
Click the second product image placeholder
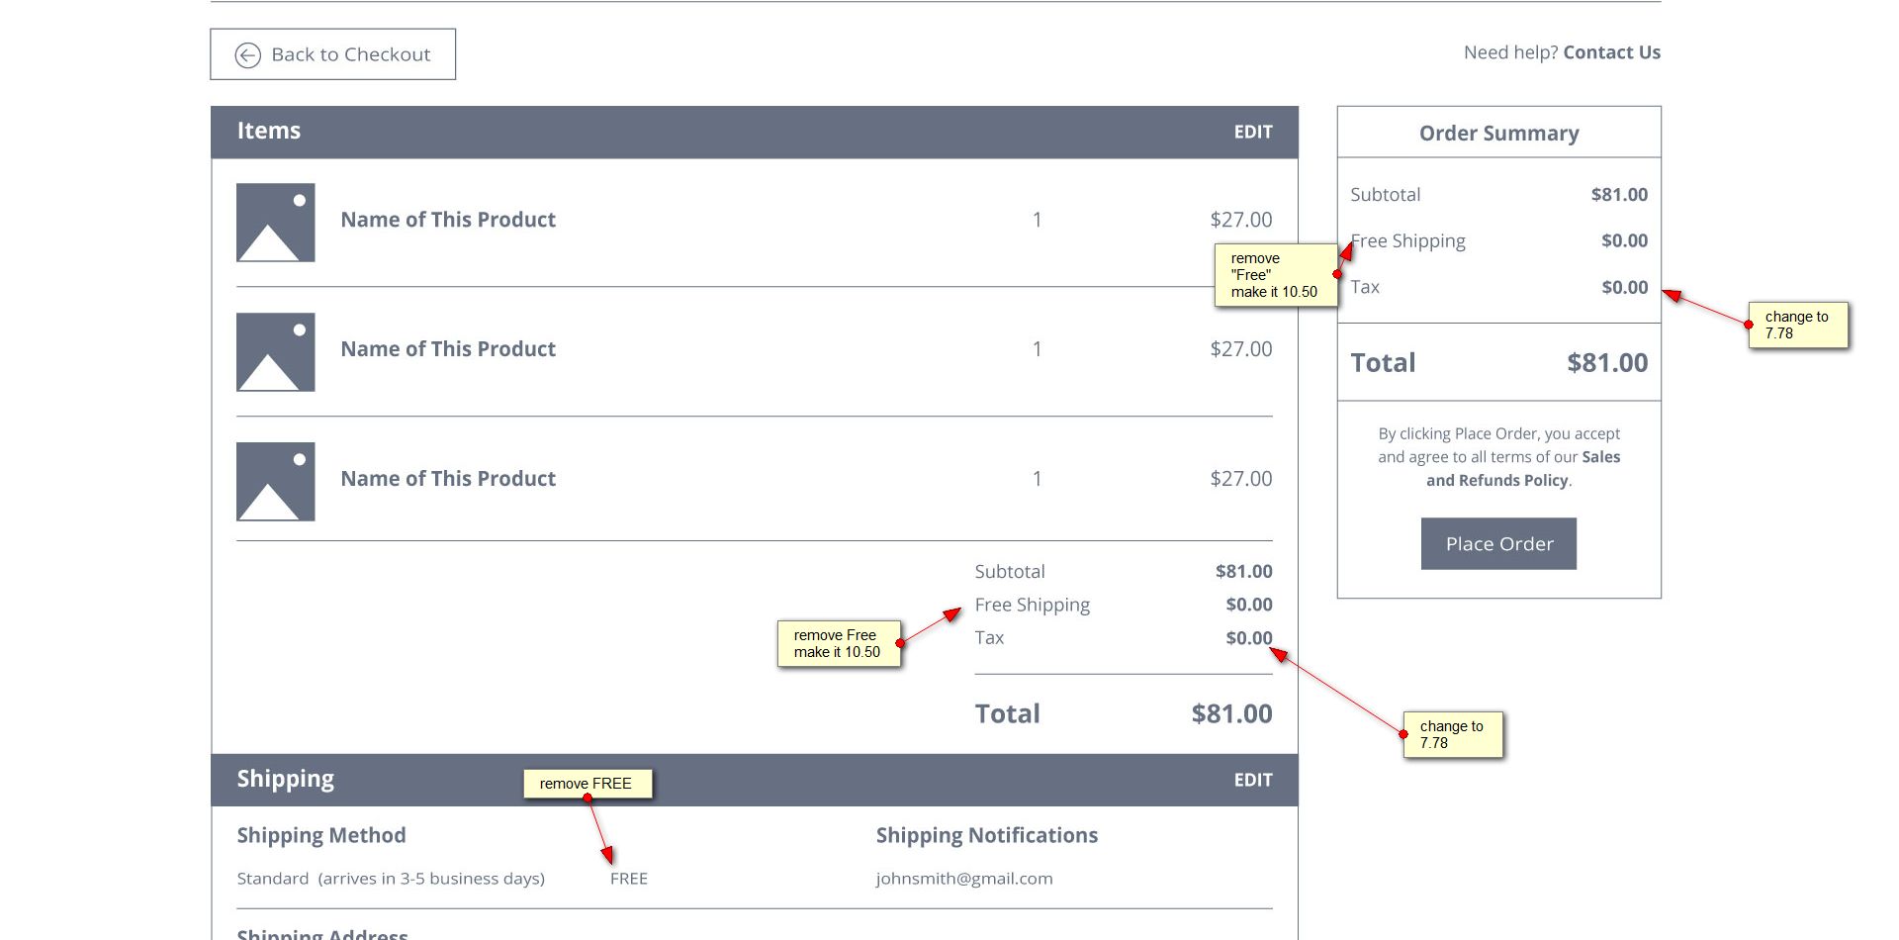coord(275,352)
